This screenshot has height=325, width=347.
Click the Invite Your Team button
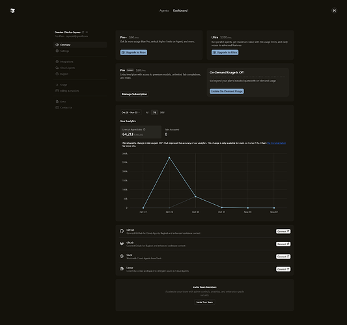tap(204, 302)
